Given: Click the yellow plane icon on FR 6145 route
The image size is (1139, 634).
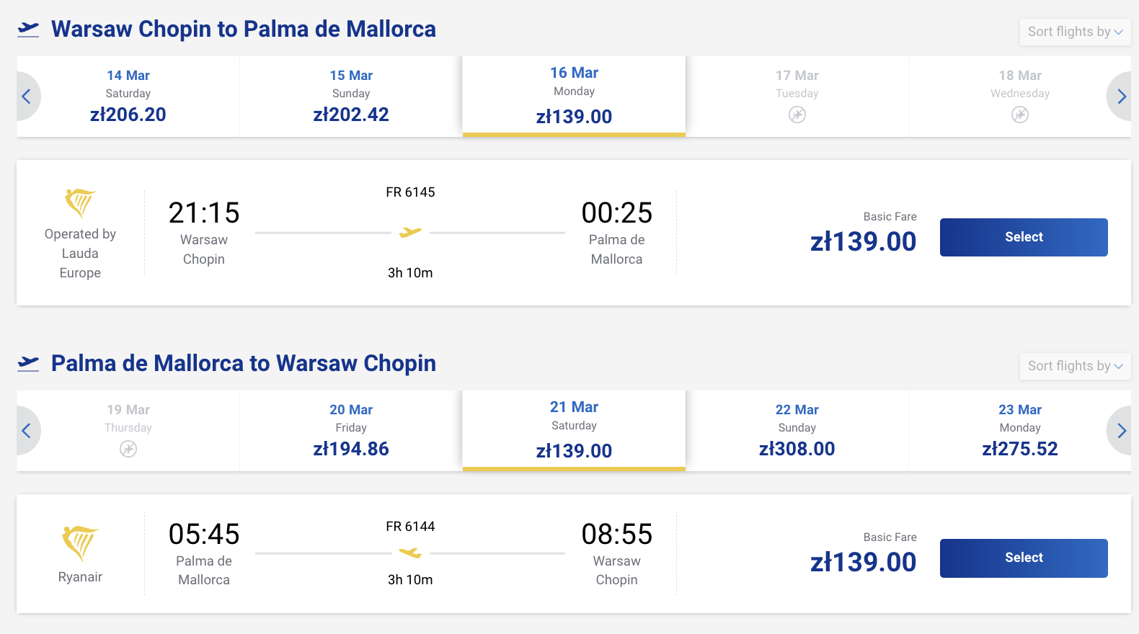Looking at the screenshot, I should 410,232.
